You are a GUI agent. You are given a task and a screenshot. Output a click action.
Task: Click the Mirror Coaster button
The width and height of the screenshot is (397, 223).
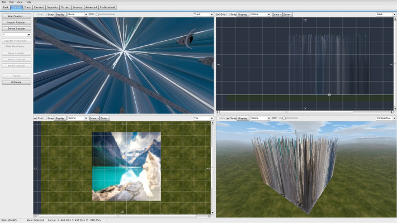click(x=16, y=59)
